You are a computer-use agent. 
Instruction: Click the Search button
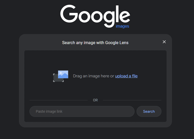pyautogui.click(x=149, y=111)
